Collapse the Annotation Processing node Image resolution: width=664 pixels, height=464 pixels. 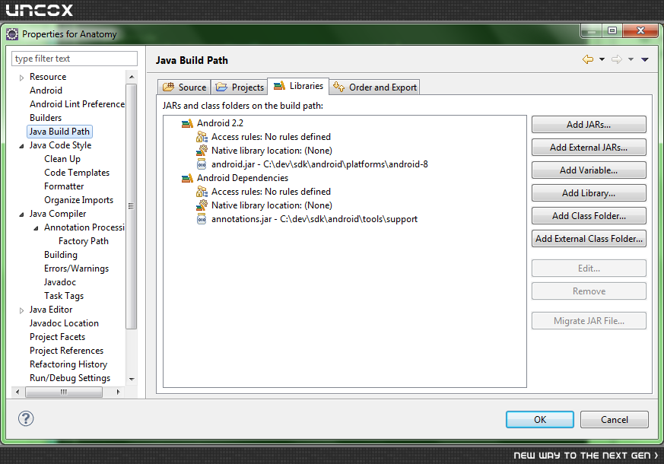click(x=36, y=228)
